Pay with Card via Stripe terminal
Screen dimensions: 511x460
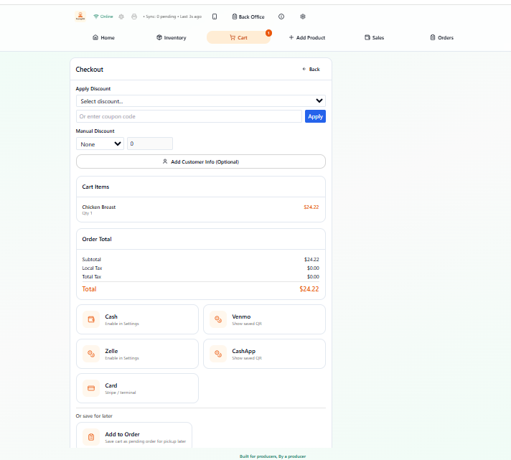137,388
